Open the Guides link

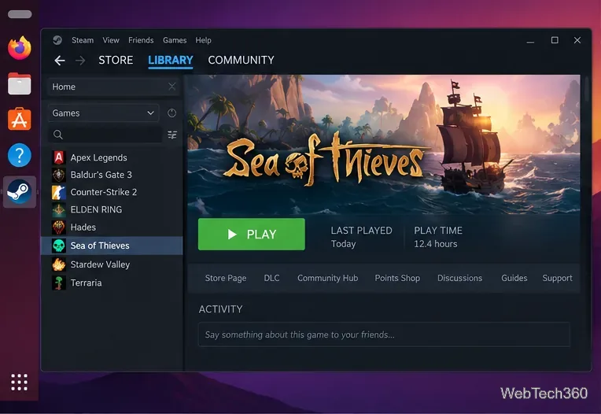click(514, 278)
